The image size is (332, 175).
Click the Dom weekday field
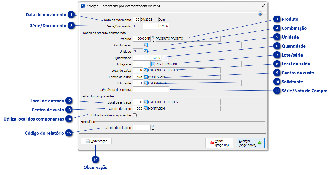click(x=163, y=20)
